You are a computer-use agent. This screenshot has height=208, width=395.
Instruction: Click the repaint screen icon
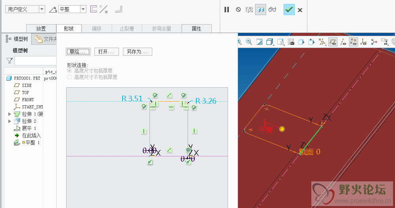pyautogui.click(x=259, y=42)
